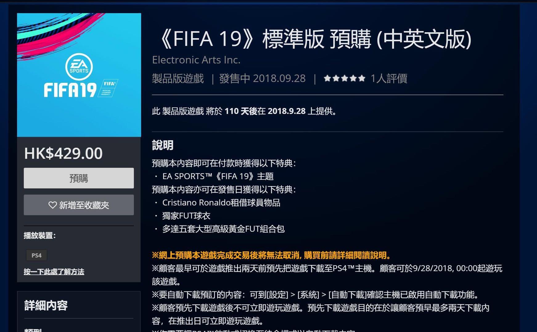
Task: Click the 播放裝置 label
Action: (x=40, y=236)
